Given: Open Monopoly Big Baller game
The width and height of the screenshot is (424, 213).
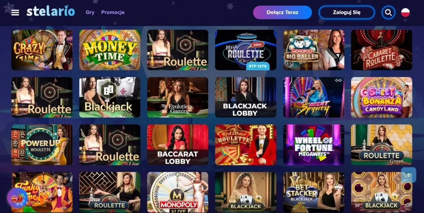Looking at the screenshot, I should [314, 50].
